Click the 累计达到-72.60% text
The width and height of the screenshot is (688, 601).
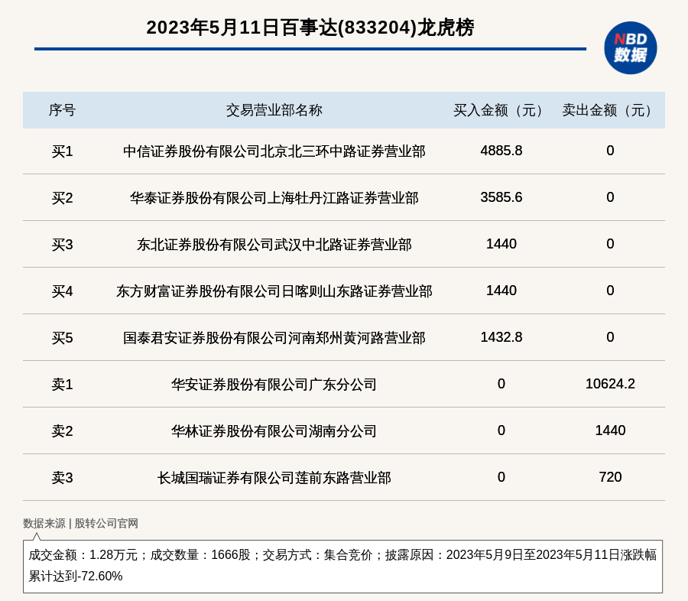click(x=76, y=576)
